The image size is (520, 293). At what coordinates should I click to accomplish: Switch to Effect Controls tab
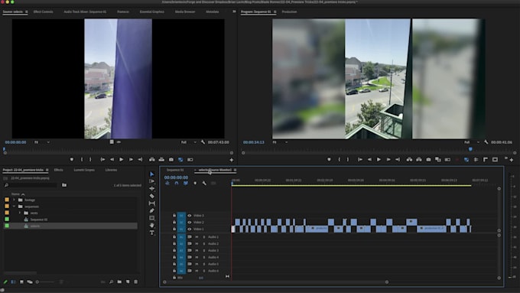point(43,11)
